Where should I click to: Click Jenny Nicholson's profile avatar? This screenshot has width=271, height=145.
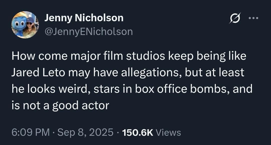pyautogui.click(x=25, y=25)
